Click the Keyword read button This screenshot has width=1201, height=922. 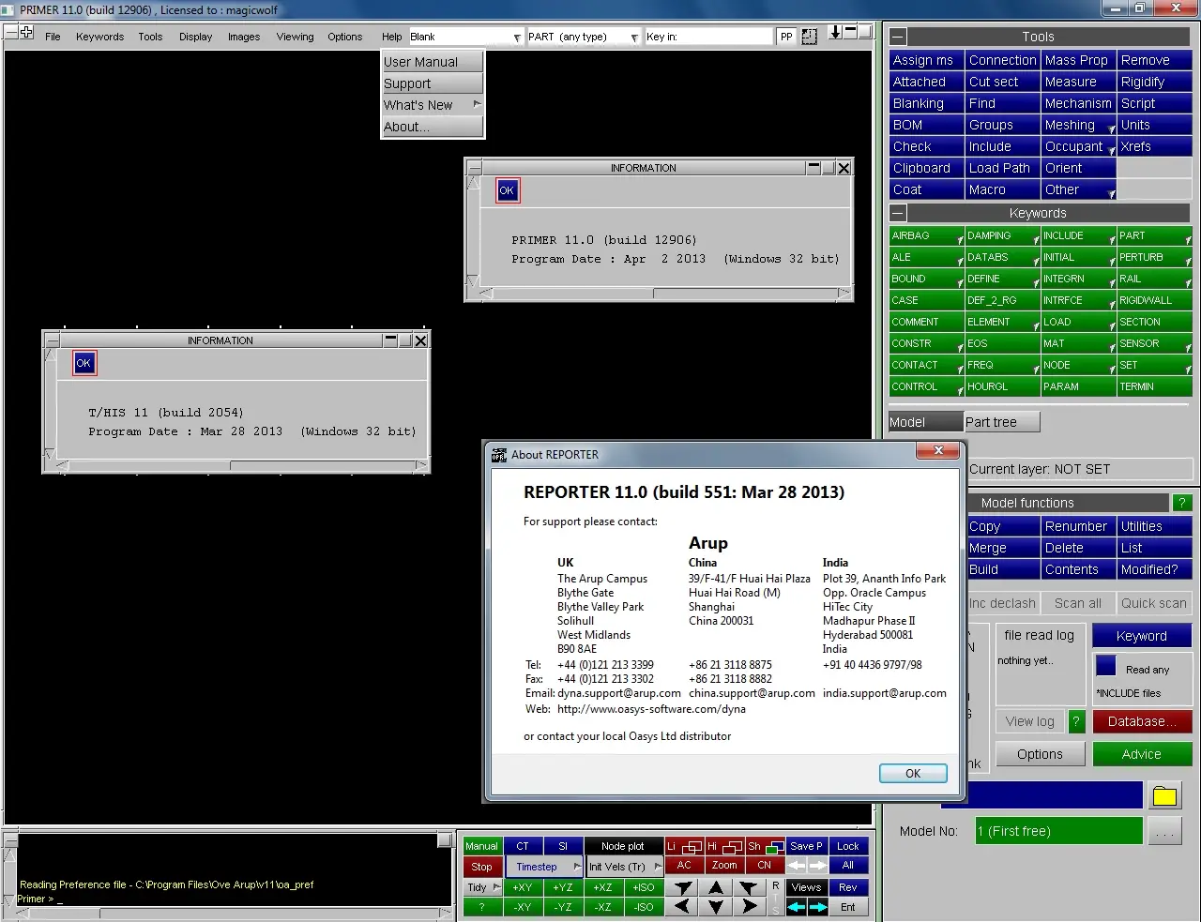[x=1141, y=636]
